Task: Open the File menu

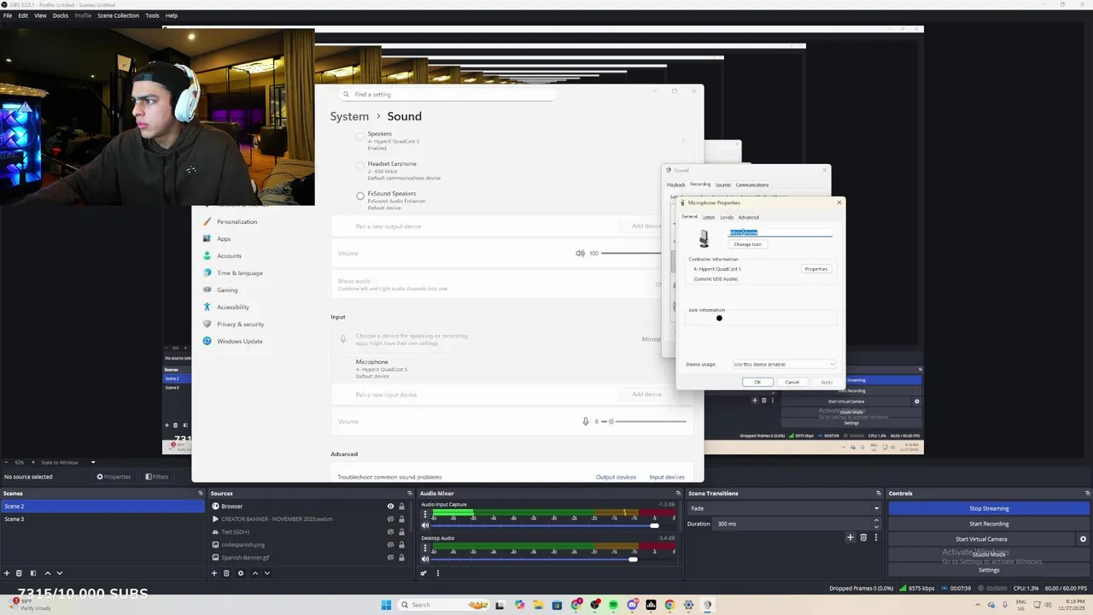Action: click(8, 15)
